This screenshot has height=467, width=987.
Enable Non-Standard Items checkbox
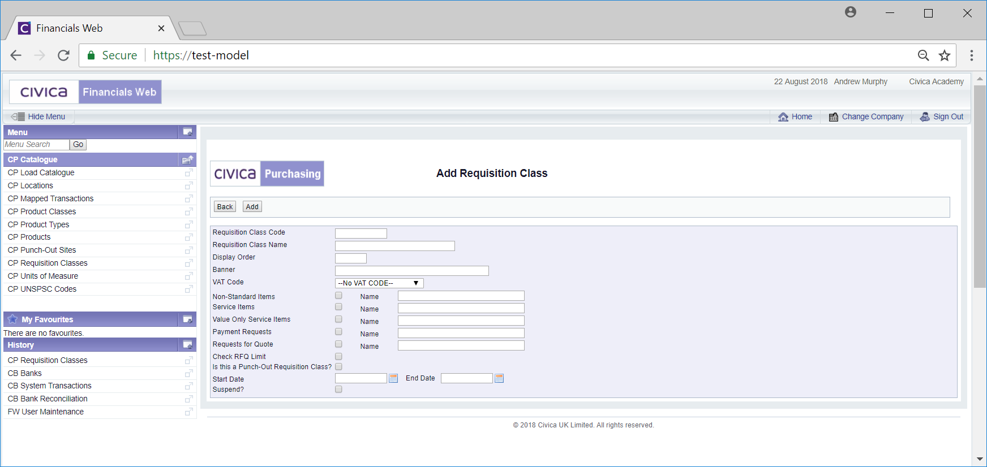[x=338, y=296]
